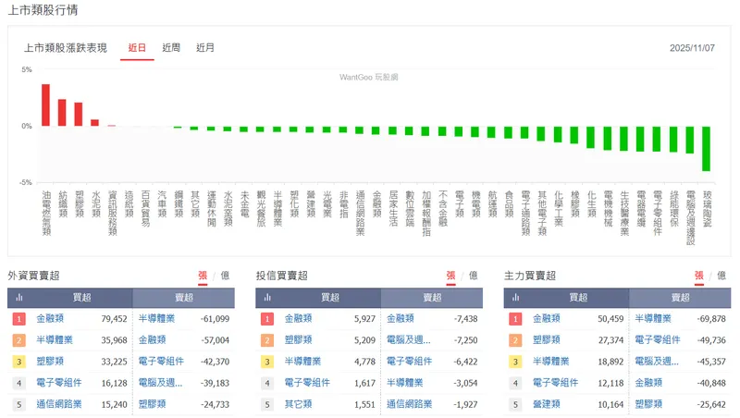Open 金融類 in 外資 買超 list
This screenshot has width=740, height=418.
tap(50, 319)
